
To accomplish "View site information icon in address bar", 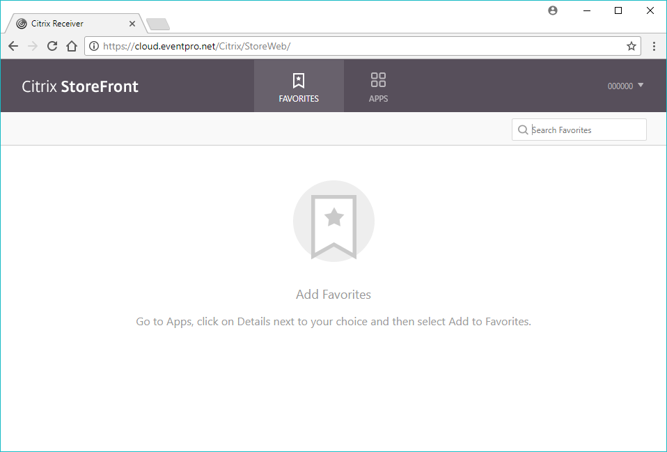I will click(x=94, y=46).
